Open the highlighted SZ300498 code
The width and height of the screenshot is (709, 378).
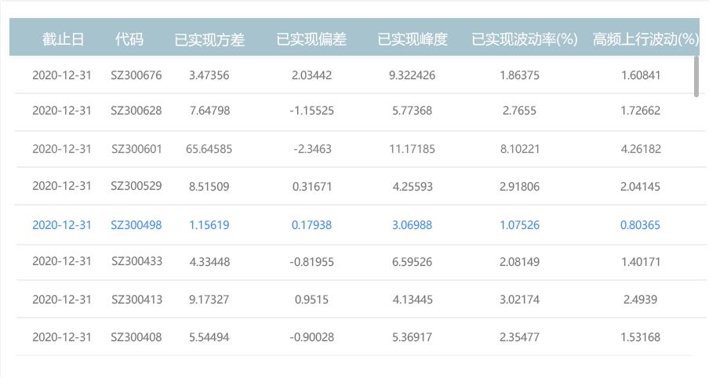coord(136,225)
